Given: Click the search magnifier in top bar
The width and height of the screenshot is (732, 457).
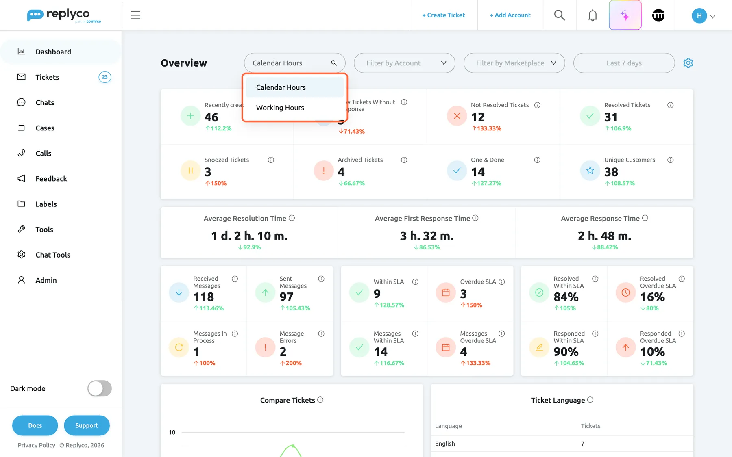Looking at the screenshot, I should pyautogui.click(x=560, y=15).
